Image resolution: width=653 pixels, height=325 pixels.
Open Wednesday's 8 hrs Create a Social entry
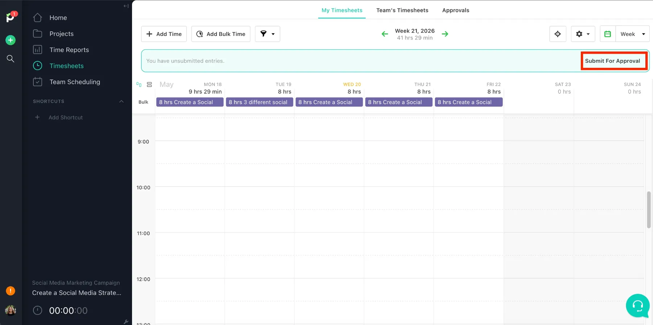pos(329,102)
